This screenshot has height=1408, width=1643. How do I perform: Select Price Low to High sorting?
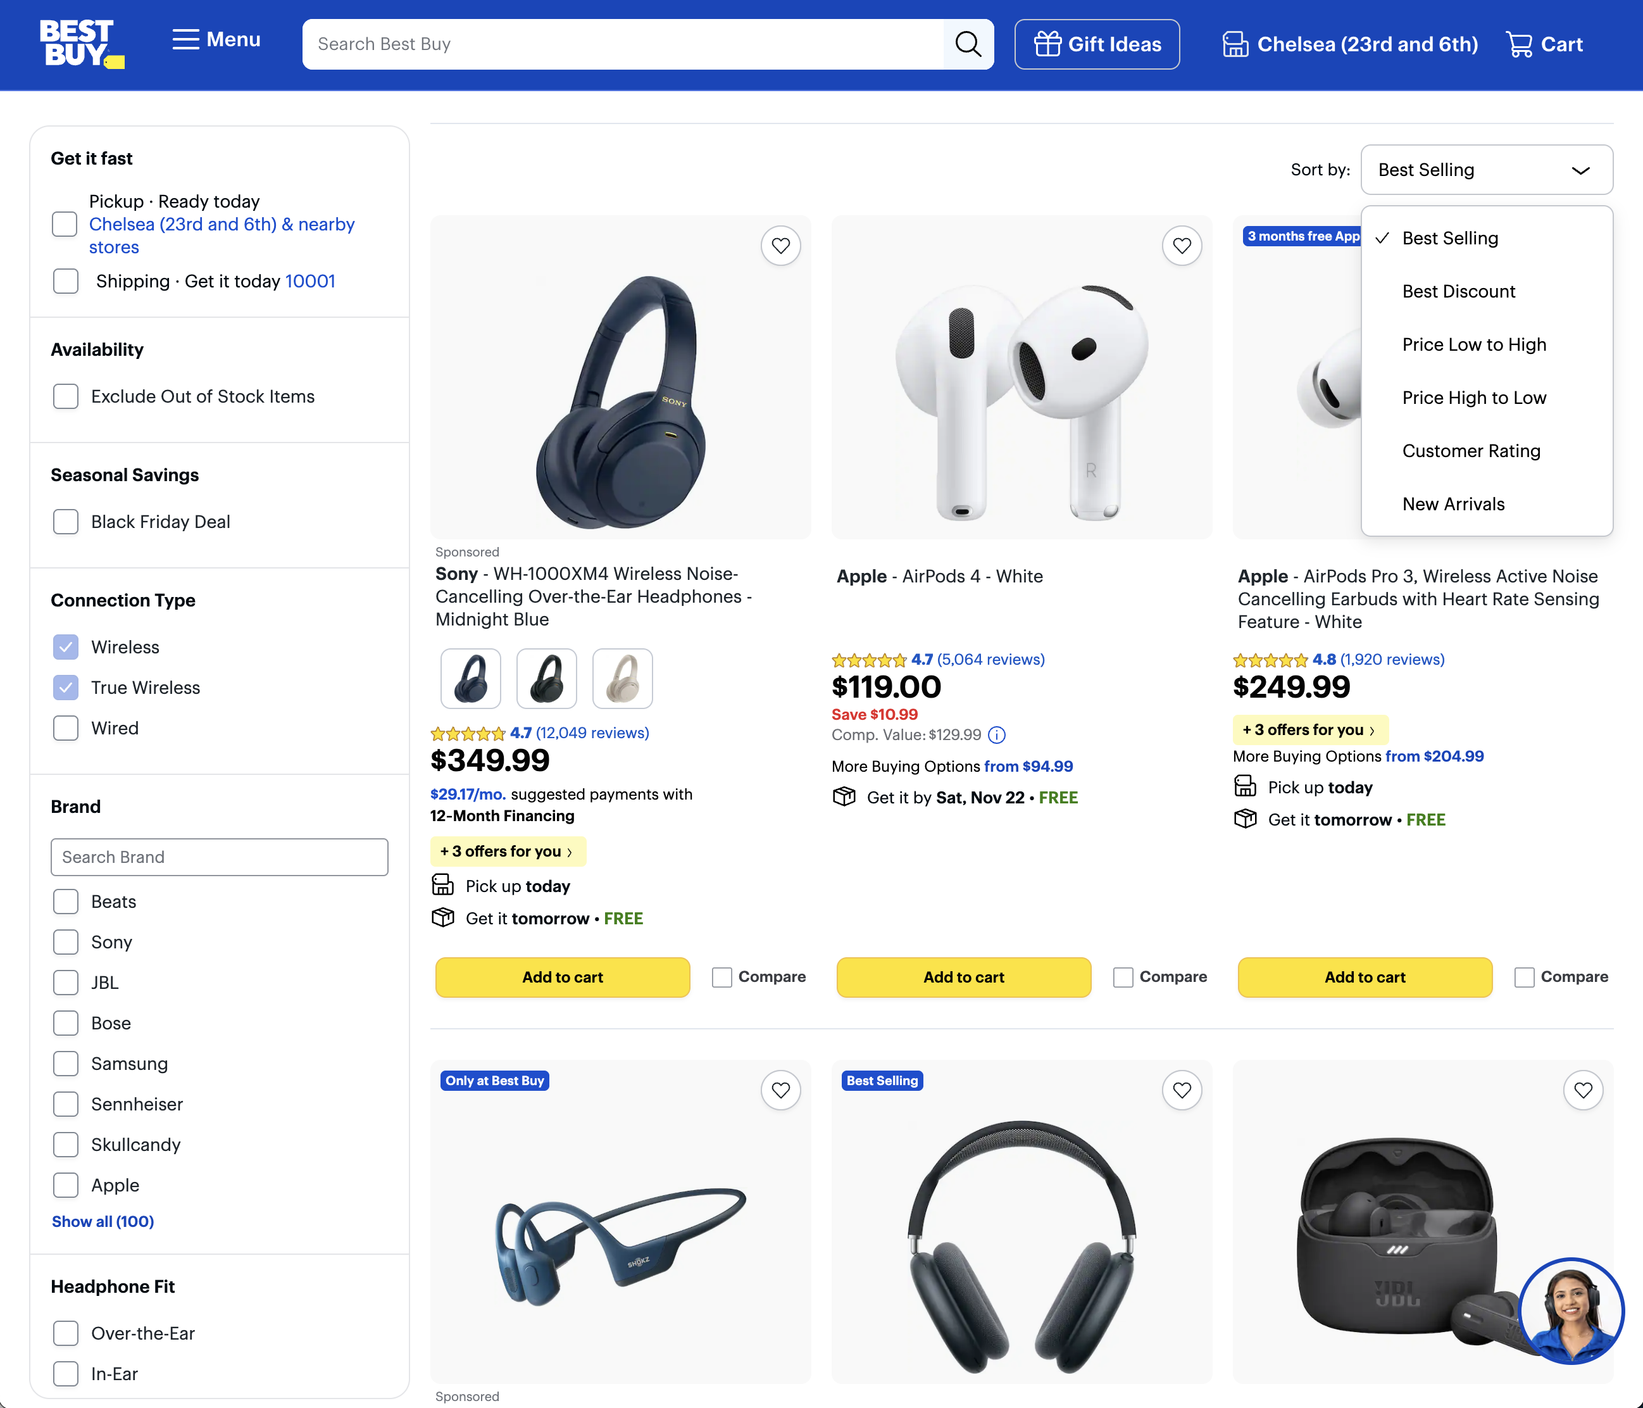click(1473, 344)
